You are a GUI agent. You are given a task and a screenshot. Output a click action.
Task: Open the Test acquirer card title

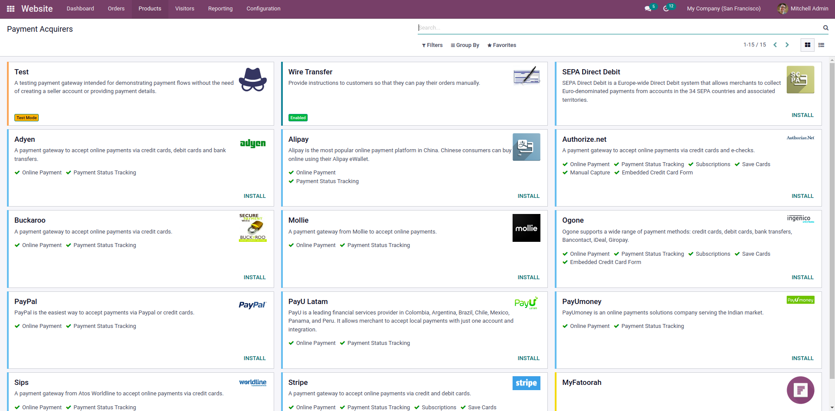tap(21, 72)
